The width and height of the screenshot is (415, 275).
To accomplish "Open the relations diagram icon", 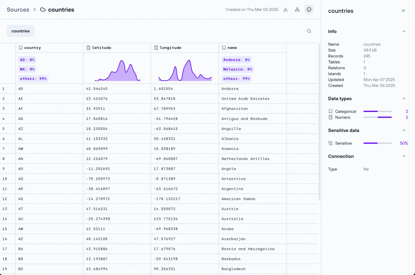I will coord(297,10).
